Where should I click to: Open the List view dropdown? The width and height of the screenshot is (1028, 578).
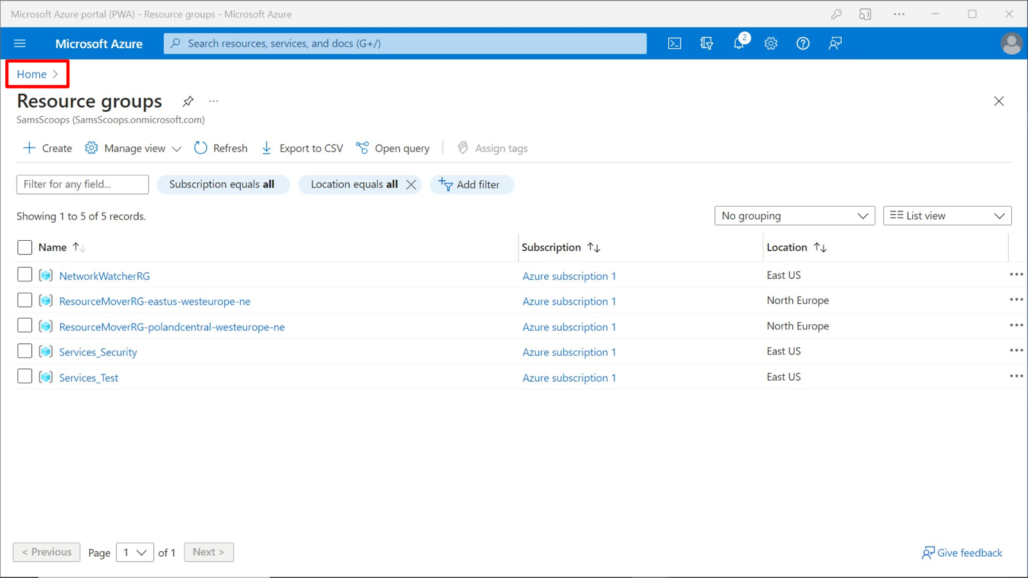(x=947, y=216)
